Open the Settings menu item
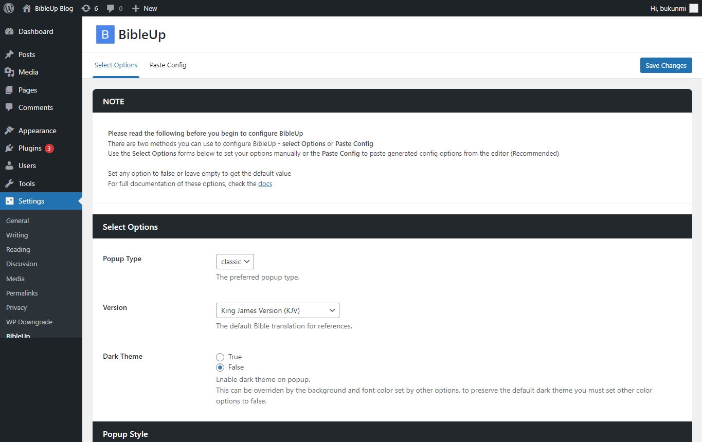The width and height of the screenshot is (702, 442). [x=41, y=201]
